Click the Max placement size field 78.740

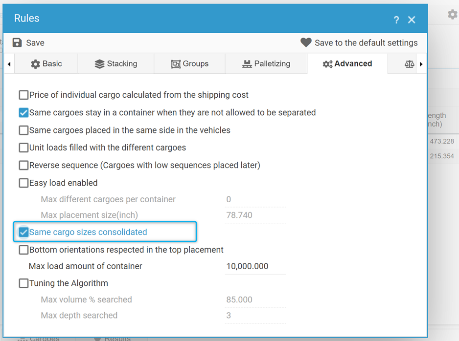pos(255,215)
